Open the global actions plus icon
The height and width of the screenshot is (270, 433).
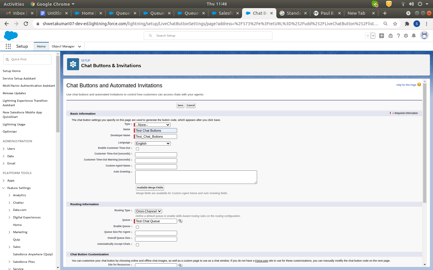click(382, 36)
